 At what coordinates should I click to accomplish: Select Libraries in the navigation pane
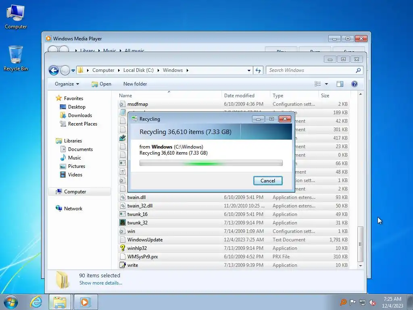[x=73, y=141]
